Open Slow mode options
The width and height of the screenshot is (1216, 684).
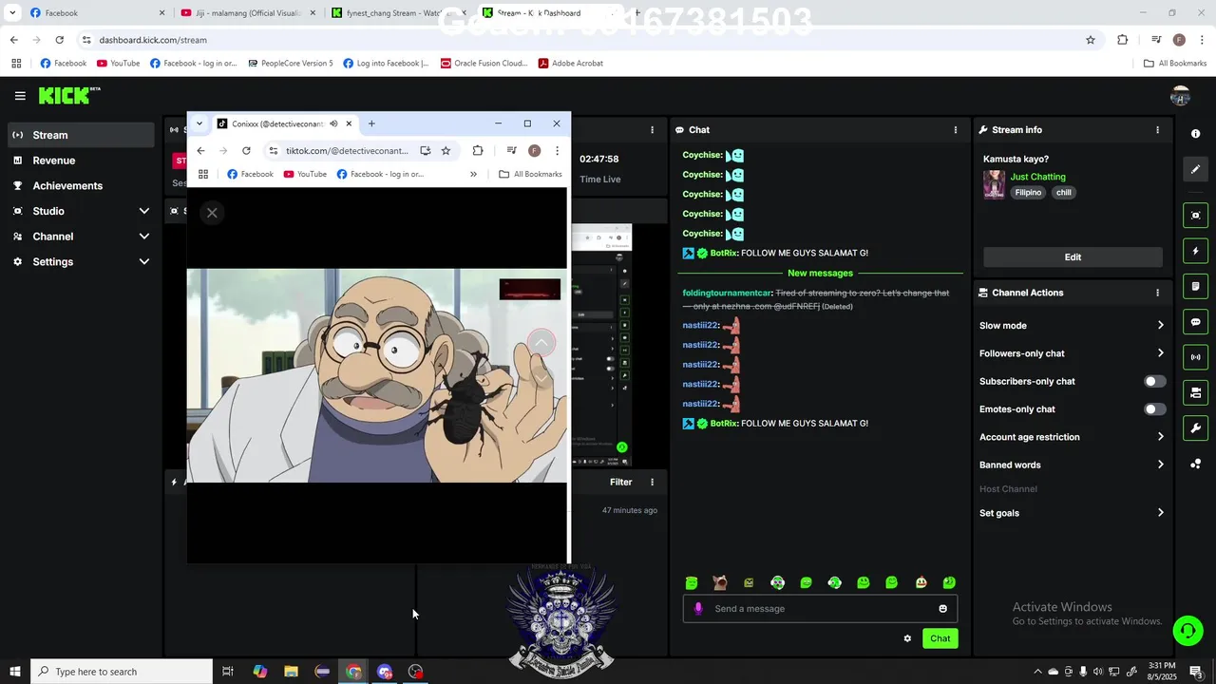pos(1072,326)
